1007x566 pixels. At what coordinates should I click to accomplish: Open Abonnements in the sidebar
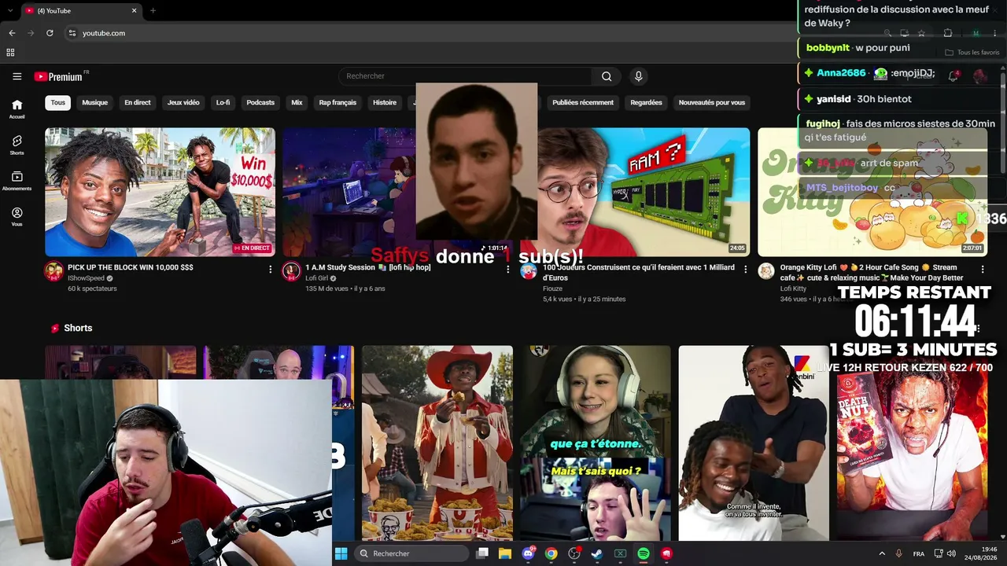coord(17,181)
